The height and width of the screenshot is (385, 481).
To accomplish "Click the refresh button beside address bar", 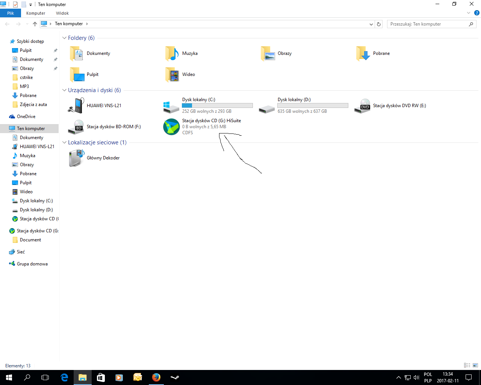I will click(379, 24).
